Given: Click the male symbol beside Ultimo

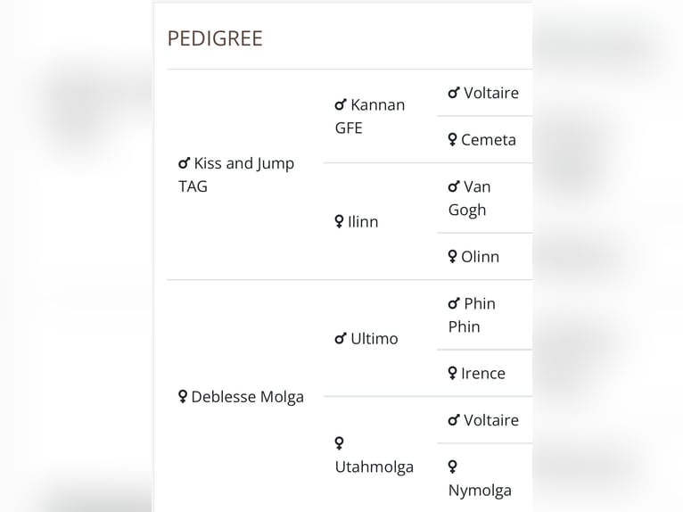Looking at the screenshot, I should [341, 339].
